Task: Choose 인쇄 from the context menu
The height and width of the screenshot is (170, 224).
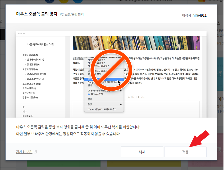Action: pos(89,85)
